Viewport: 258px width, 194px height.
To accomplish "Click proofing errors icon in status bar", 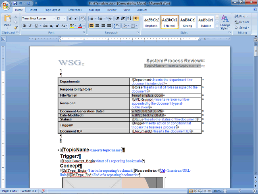I will pos(43,191).
